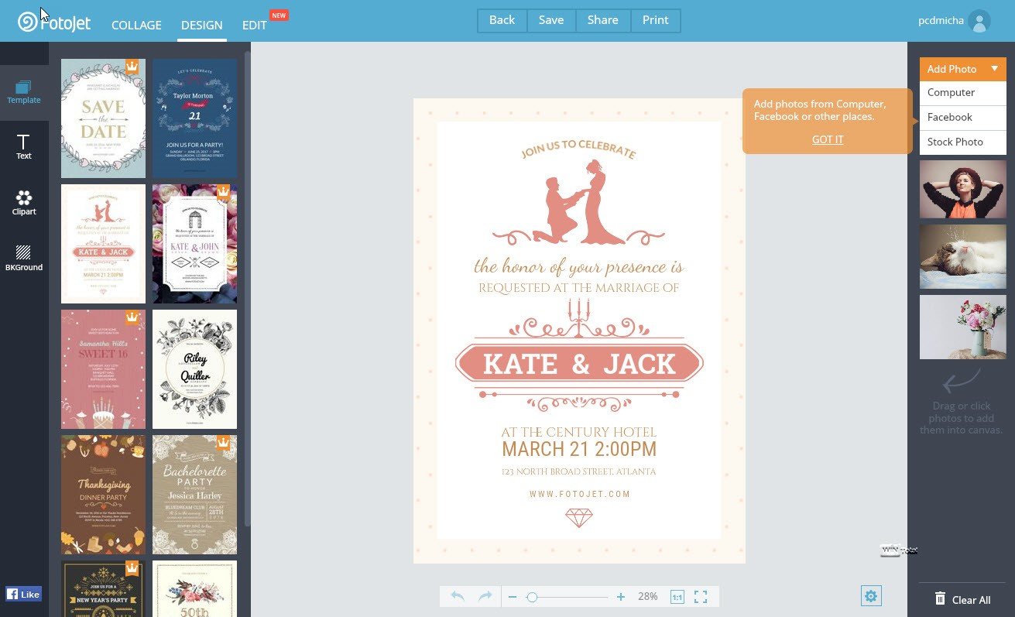Select the Text tool in sidebar
This screenshot has height=617, width=1015.
tap(24, 146)
